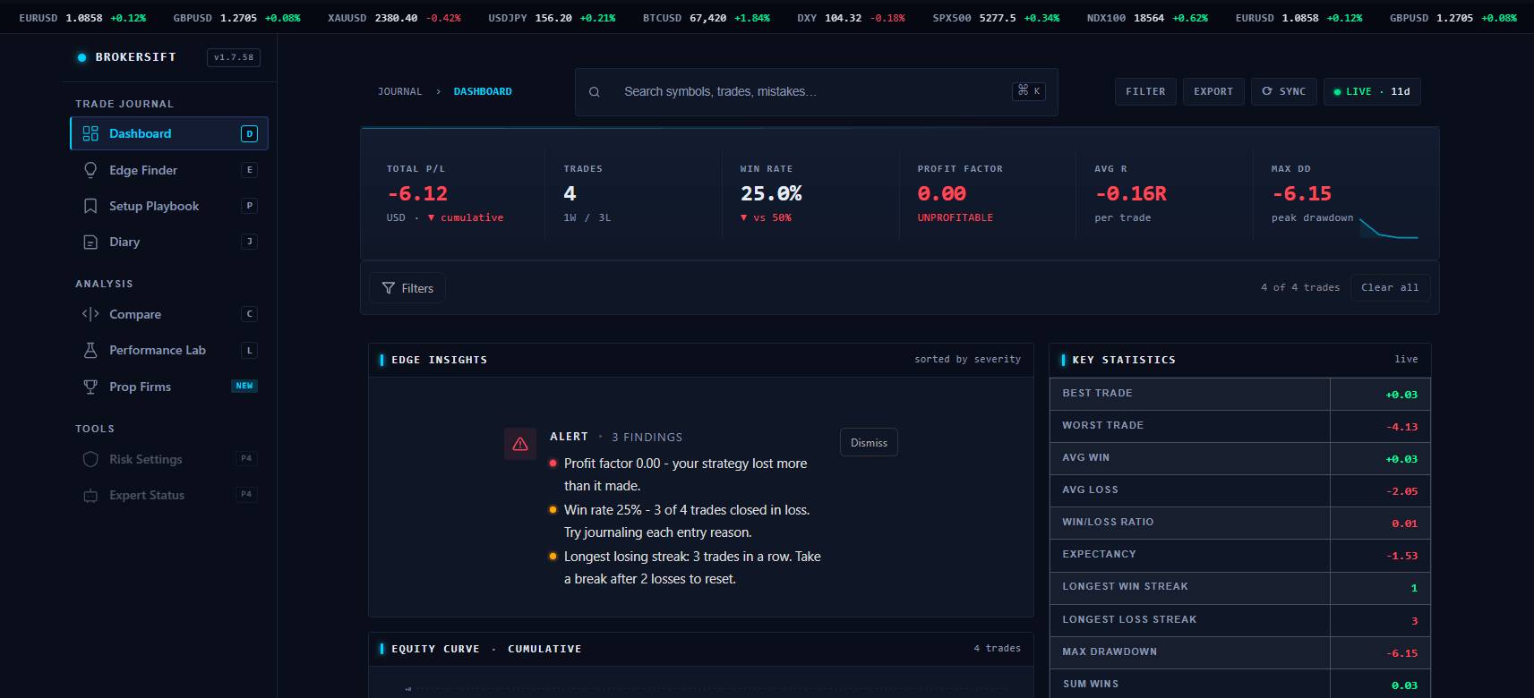Click the NEW badge beside Prop Firms
Screen dimensions: 1534x698
(244, 386)
